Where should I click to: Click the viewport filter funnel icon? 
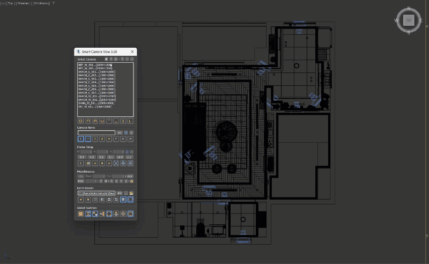point(53,3)
